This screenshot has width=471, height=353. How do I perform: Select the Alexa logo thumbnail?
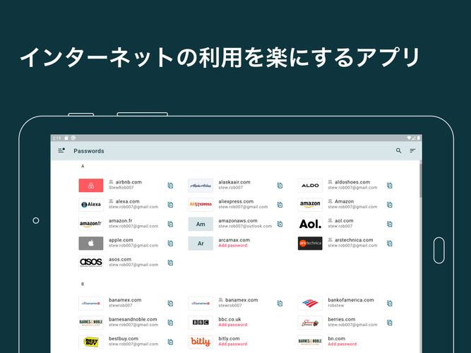coord(91,205)
